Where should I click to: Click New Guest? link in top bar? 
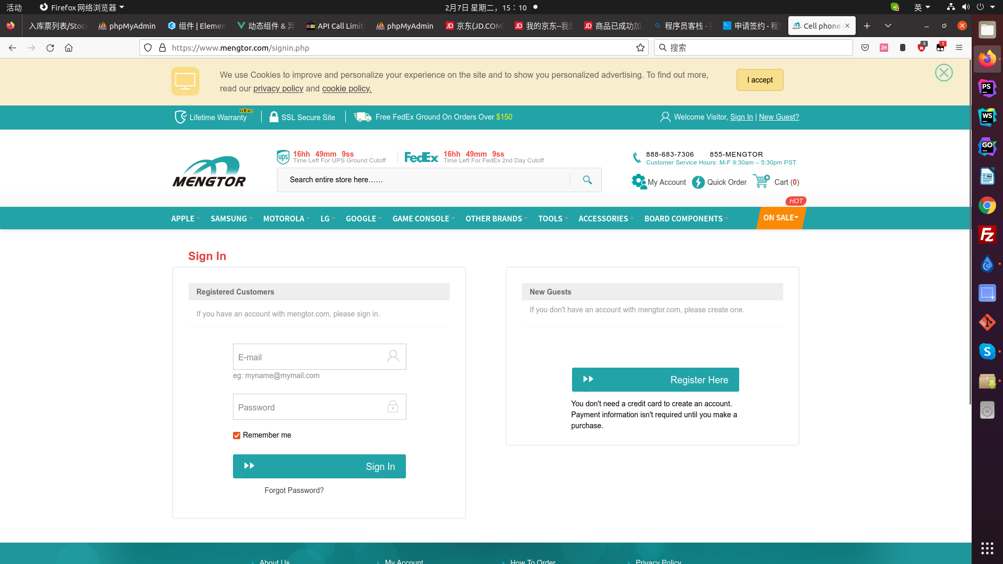tap(779, 117)
